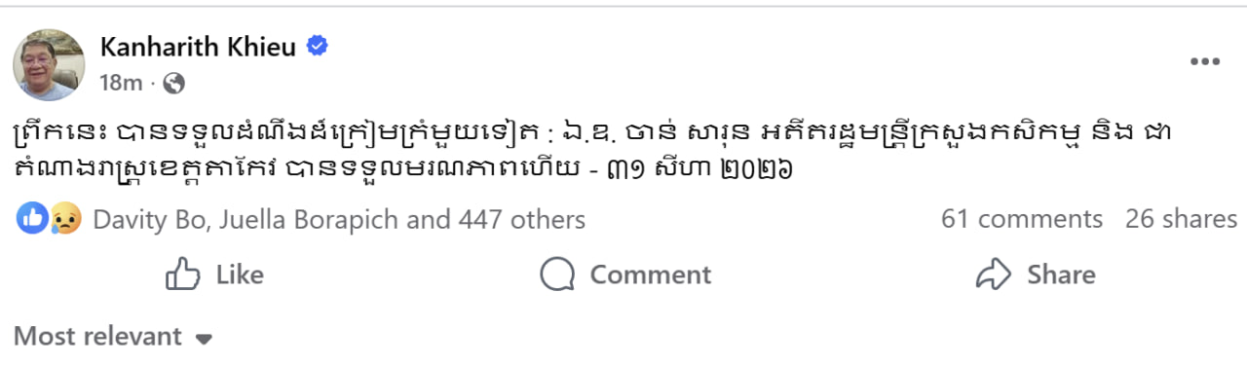Click the sad crying reaction emoji
This screenshot has height=365, width=1247.
64,219
